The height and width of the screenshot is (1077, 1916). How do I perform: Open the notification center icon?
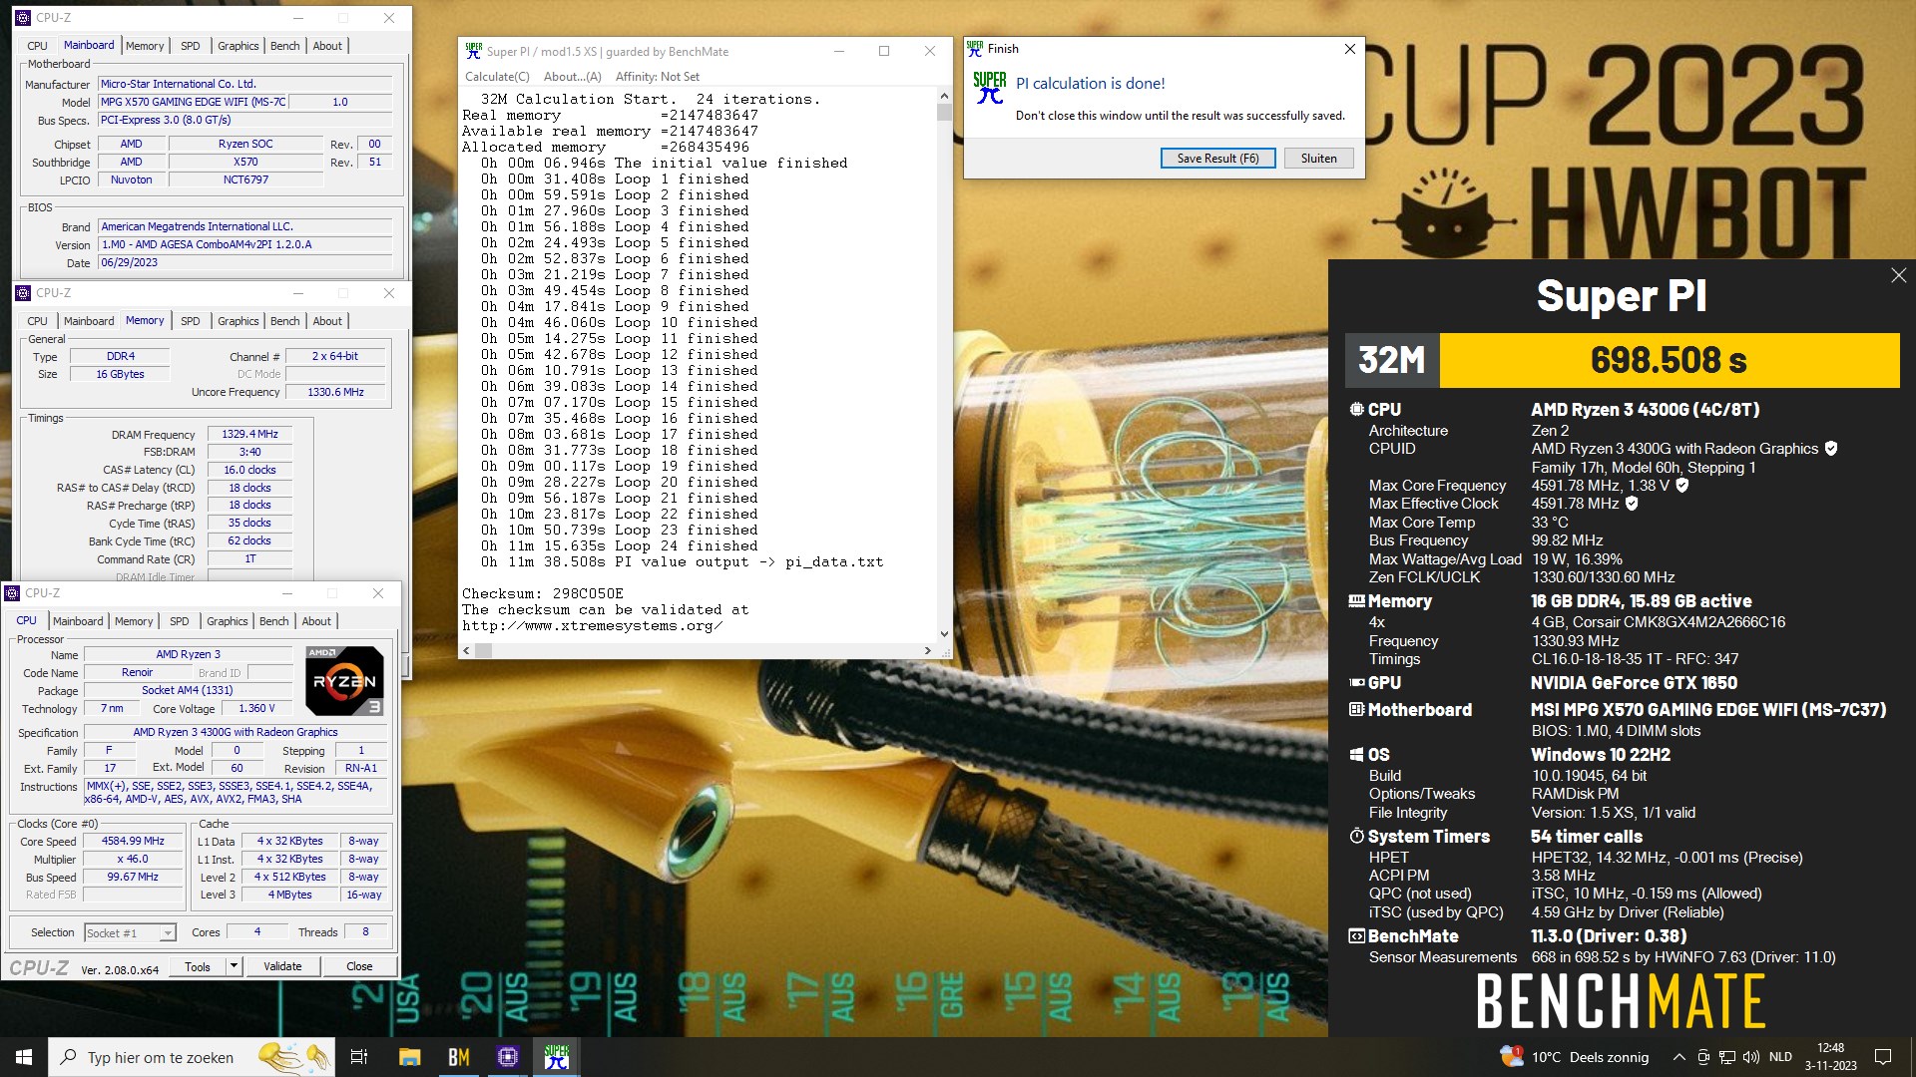pos(1883,1057)
